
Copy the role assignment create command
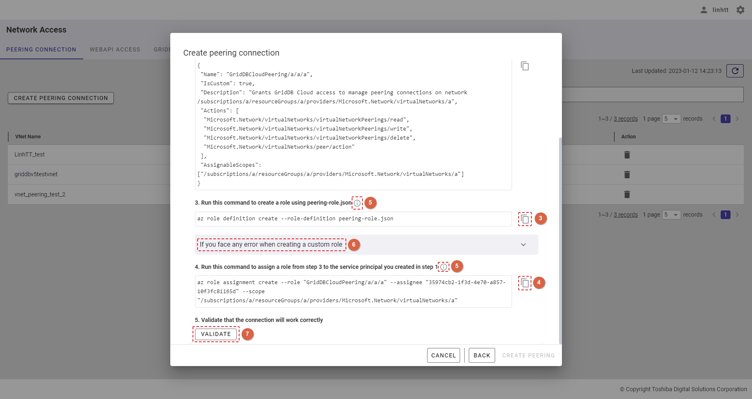(524, 283)
